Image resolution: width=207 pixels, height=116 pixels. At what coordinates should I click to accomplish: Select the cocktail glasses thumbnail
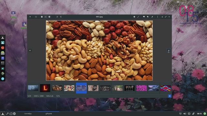pos(129,88)
